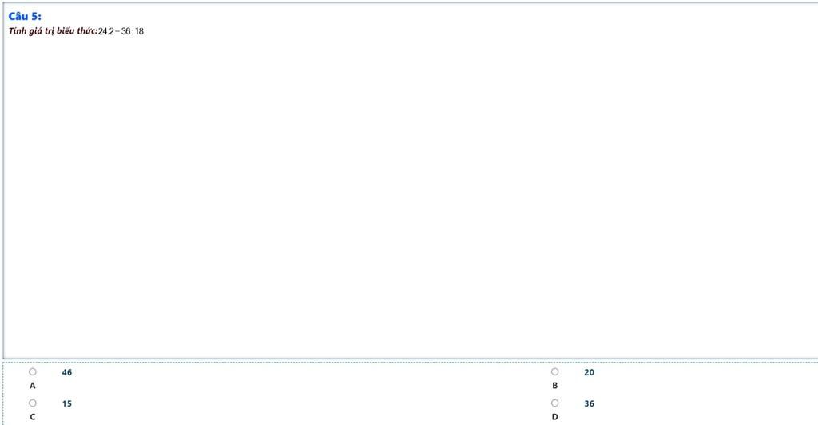Screen dimensions: 818x425
Task: Click the number 18 in the expression
Action: click(x=139, y=31)
